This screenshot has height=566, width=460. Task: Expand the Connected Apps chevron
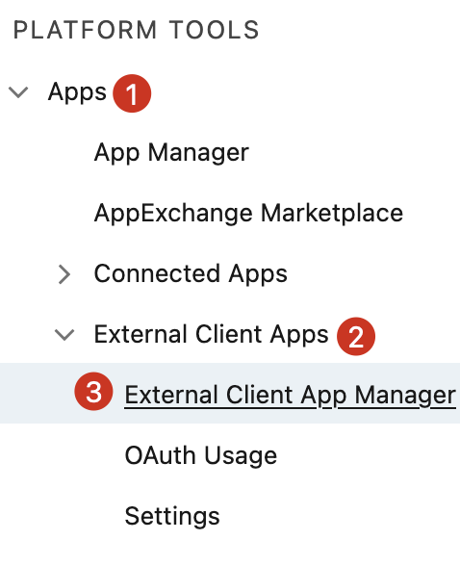(x=64, y=274)
